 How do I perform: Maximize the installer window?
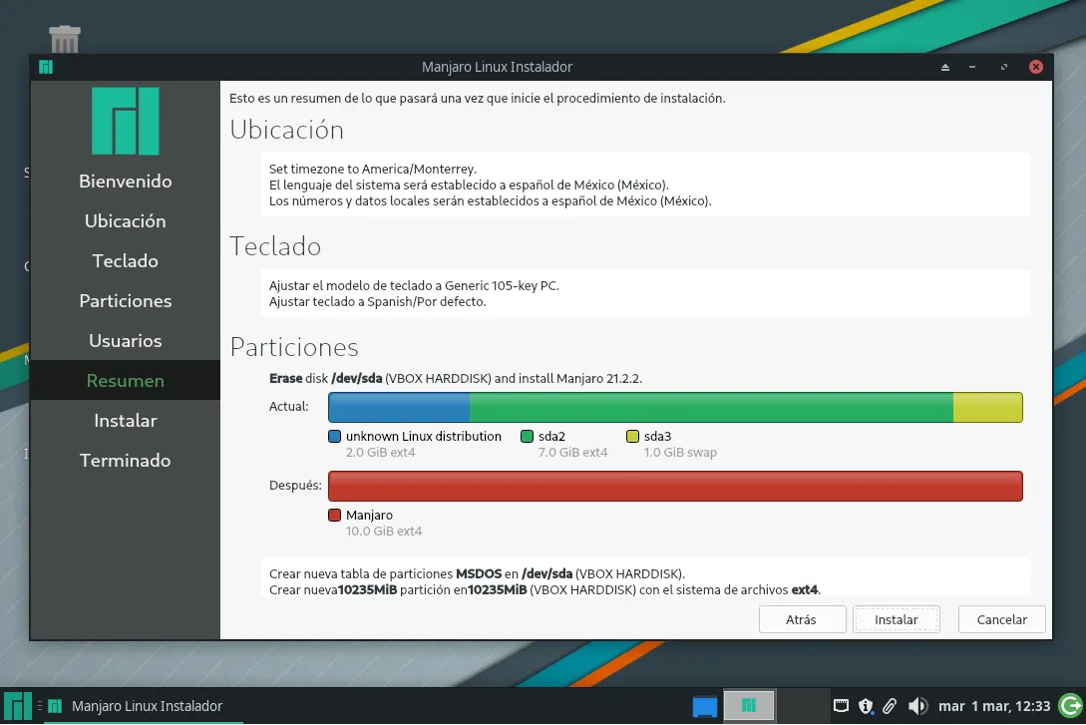point(1003,67)
